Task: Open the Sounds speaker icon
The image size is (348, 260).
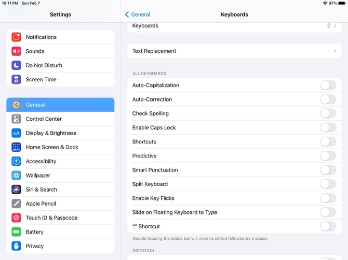Action: [x=16, y=51]
